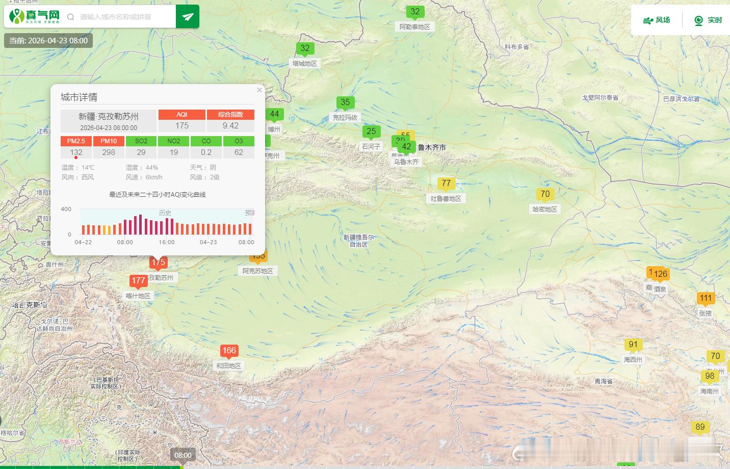The width and height of the screenshot is (730, 469).
Task: Click the 和田地区 map label
Action: pyautogui.click(x=229, y=366)
